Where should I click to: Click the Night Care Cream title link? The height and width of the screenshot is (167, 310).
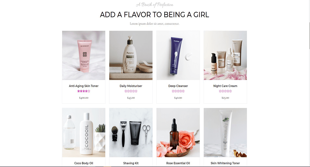click(x=225, y=86)
